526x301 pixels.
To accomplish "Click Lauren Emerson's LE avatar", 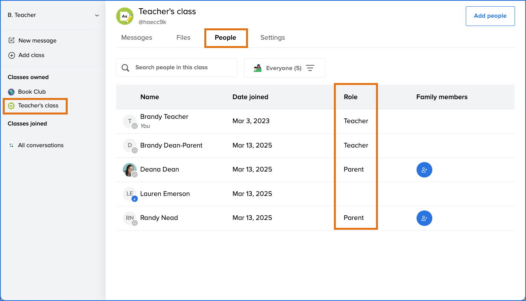I will (x=130, y=194).
